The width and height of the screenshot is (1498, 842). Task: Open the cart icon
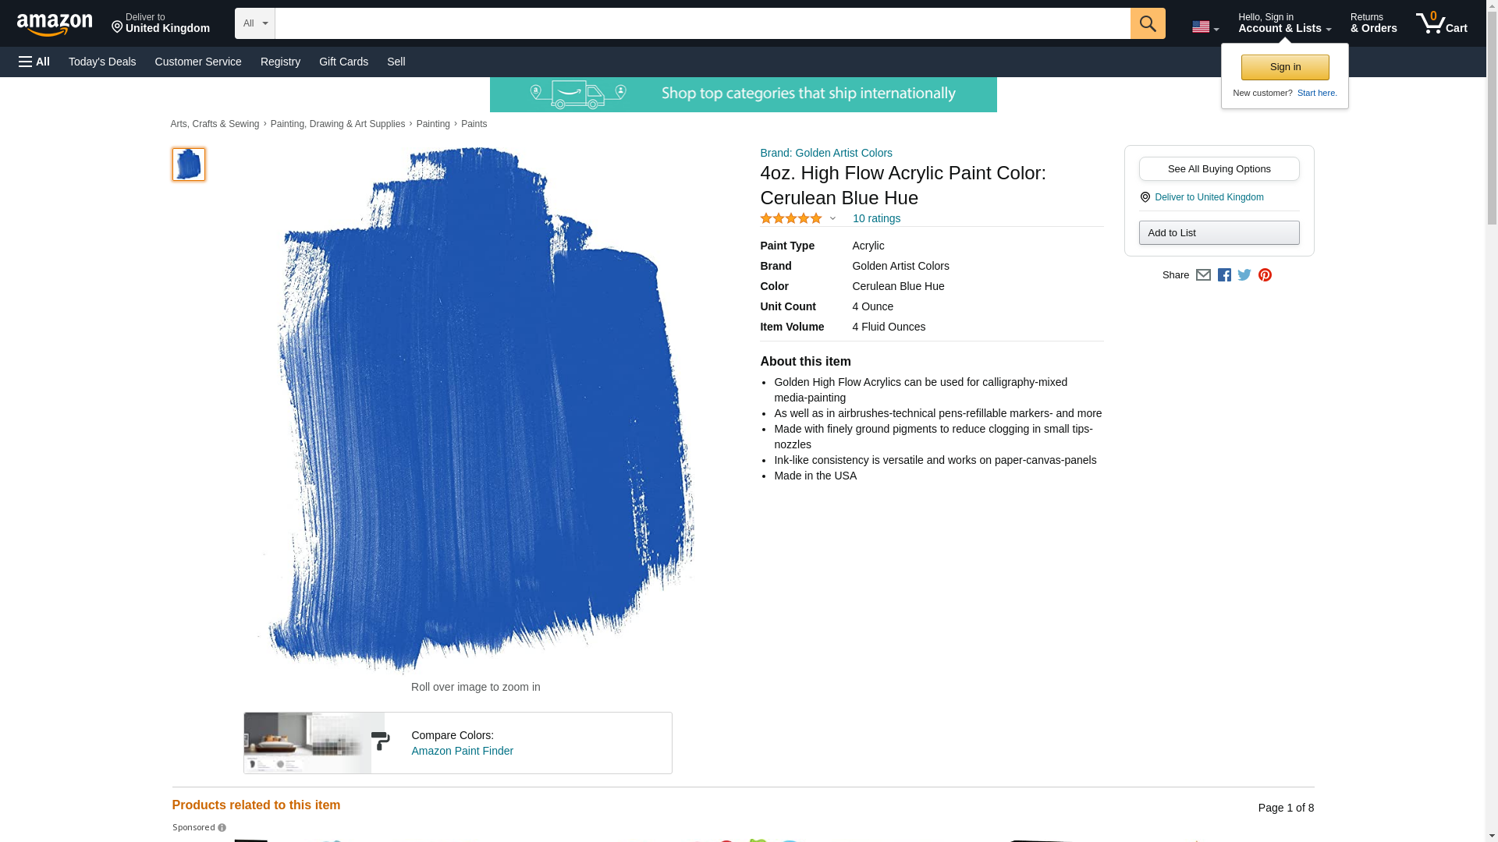(x=1442, y=23)
